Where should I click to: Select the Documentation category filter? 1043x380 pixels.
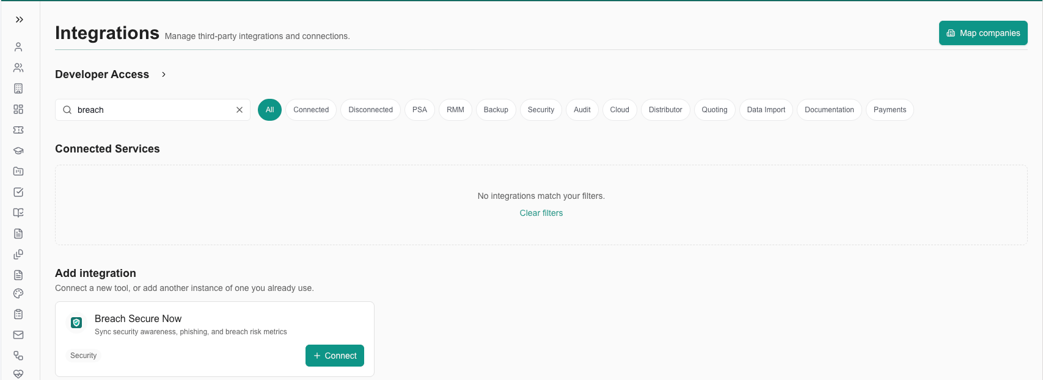tap(829, 110)
